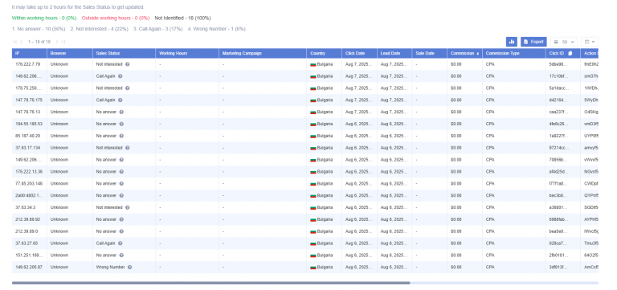Open help icon for row 37.63.17.134 Not interested
This screenshot has width=617, height=290.
[128, 148]
